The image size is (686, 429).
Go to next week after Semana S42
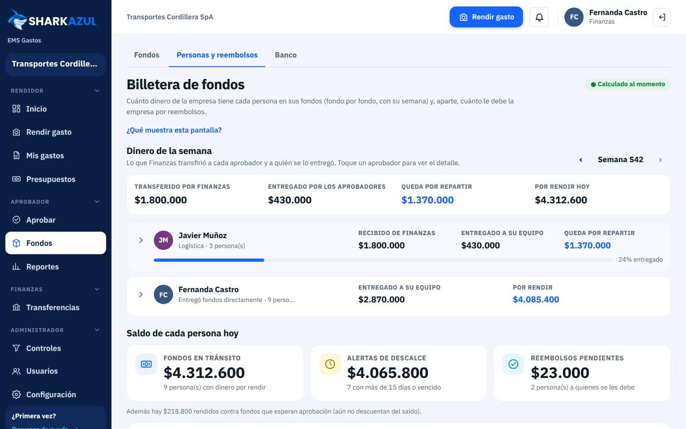click(x=660, y=160)
